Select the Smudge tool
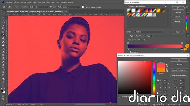Screen dimensions: 190x106 click(3, 58)
